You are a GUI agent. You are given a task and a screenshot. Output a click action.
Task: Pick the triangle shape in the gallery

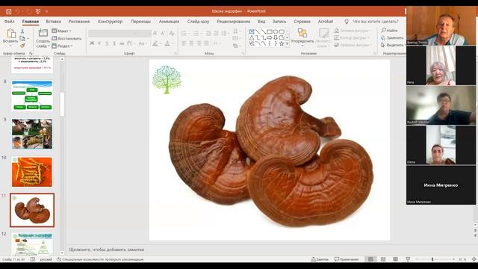coord(252,37)
